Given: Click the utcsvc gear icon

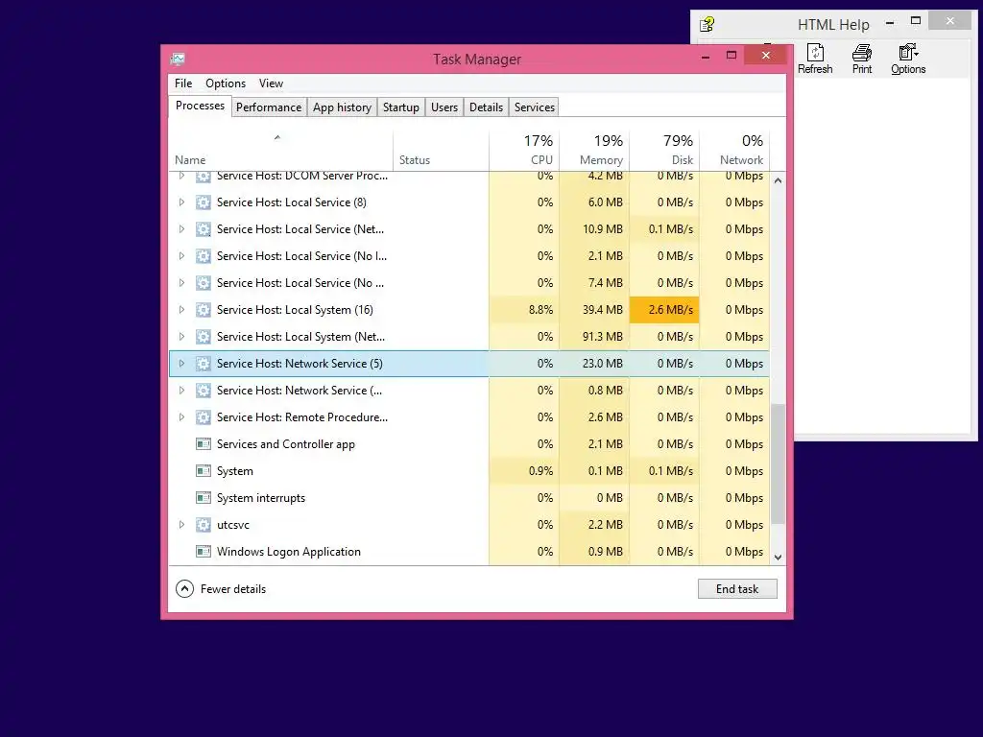Looking at the screenshot, I should [204, 525].
